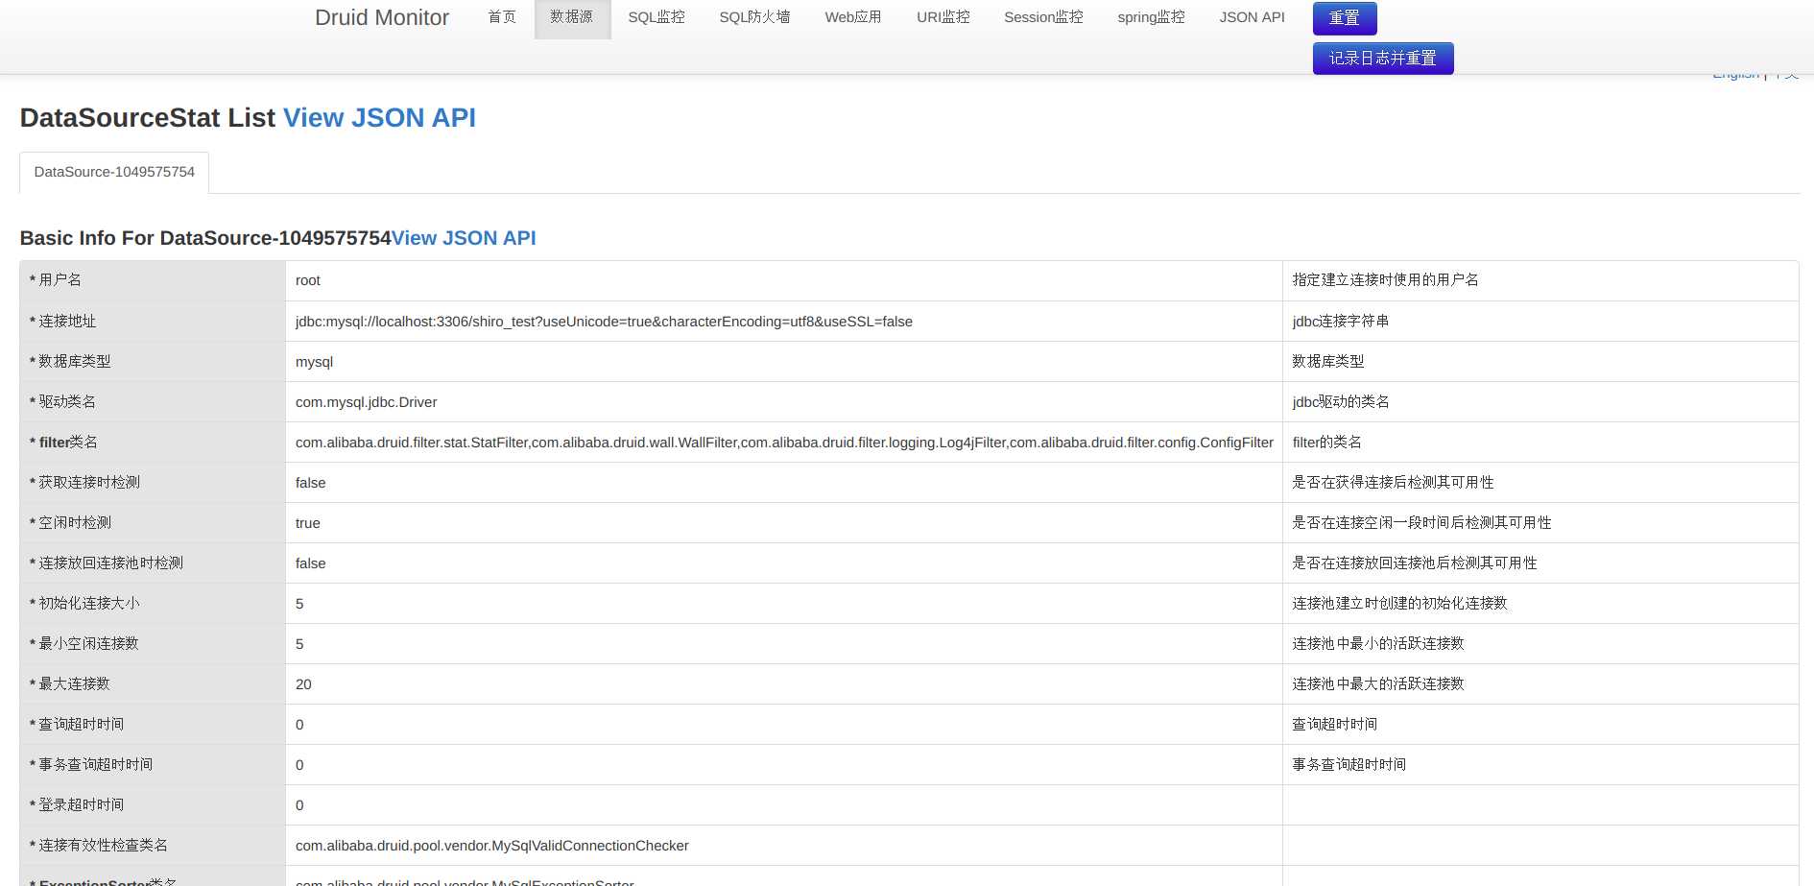The height and width of the screenshot is (886, 1814).
Task: Click the * 连接有效性检查类名 row label
Action: pyautogui.click(x=99, y=846)
